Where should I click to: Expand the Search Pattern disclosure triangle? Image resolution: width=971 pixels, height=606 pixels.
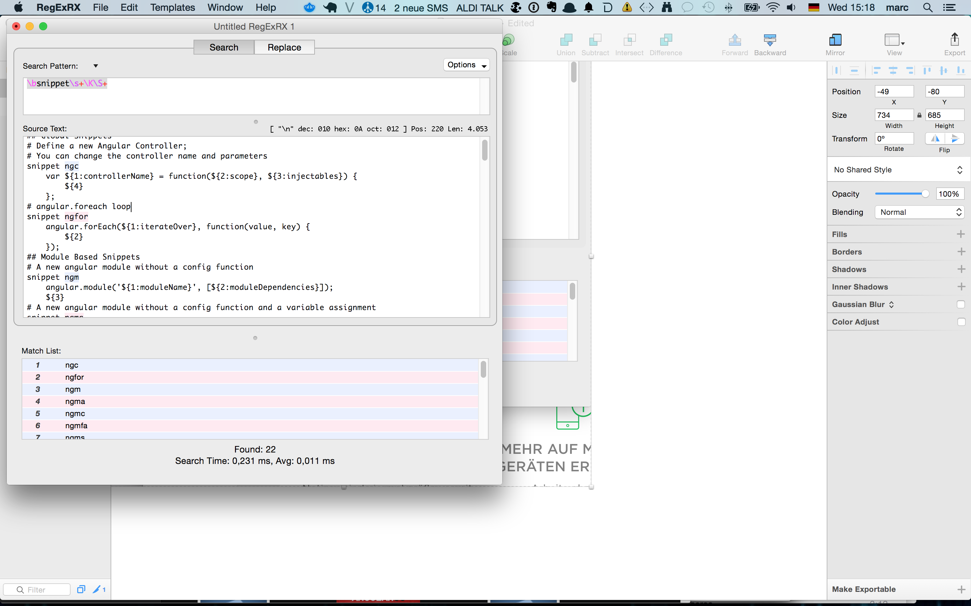click(95, 66)
